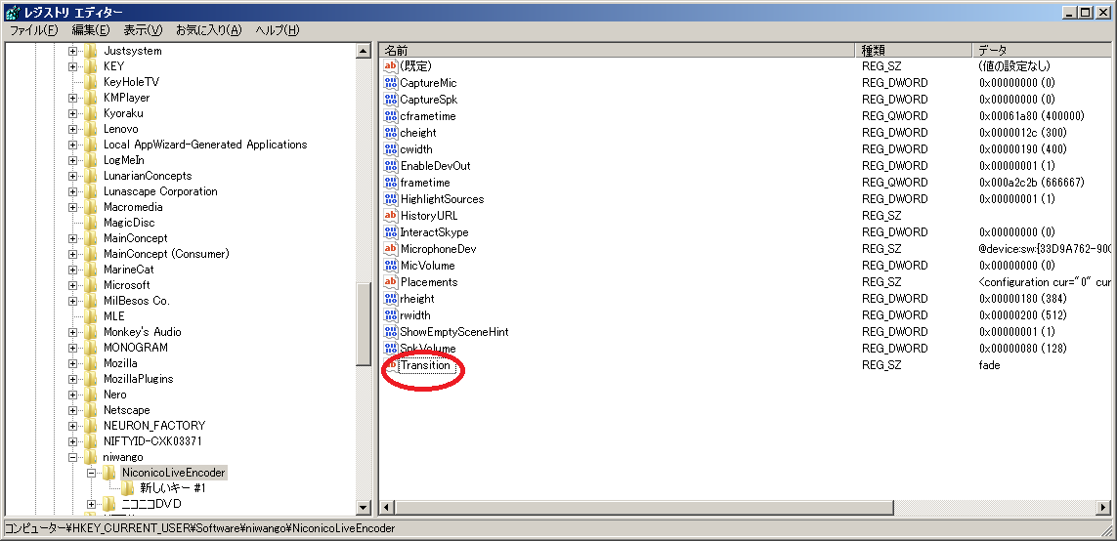Click the rwidth DWORD icon
Image resolution: width=1117 pixels, height=541 pixels.
click(x=390, y=315)
